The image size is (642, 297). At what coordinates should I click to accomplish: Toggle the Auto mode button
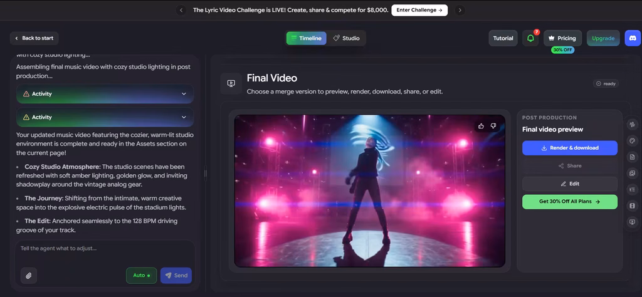[141, 276]
